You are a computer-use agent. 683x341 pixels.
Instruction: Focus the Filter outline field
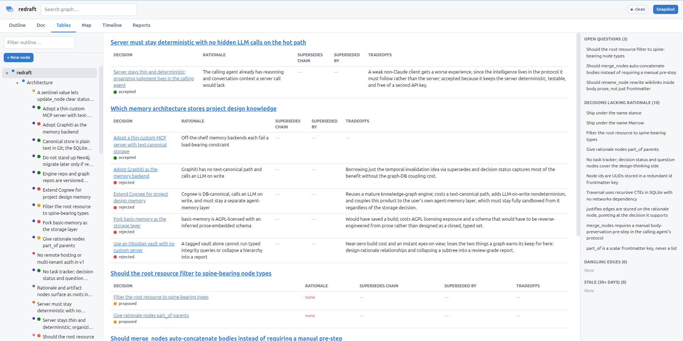coord(39,43)
